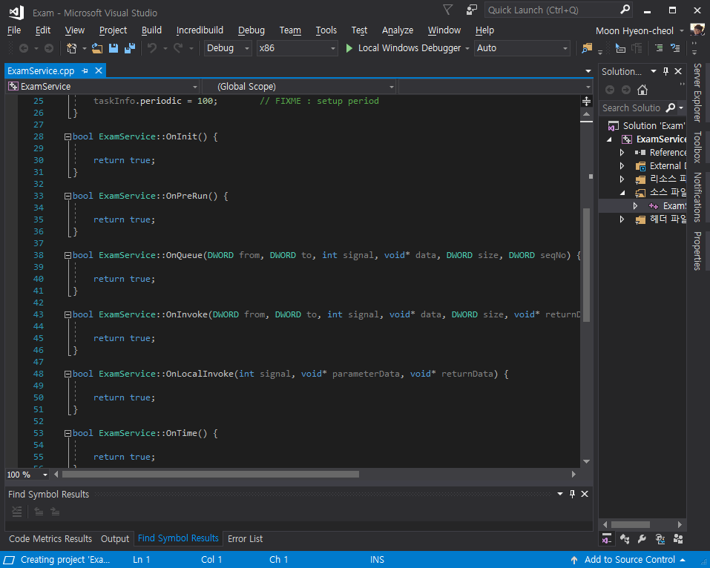Expand the External Dependencies tree node
The width and height of the screenshot is (710, 568).
coord(623,166)
